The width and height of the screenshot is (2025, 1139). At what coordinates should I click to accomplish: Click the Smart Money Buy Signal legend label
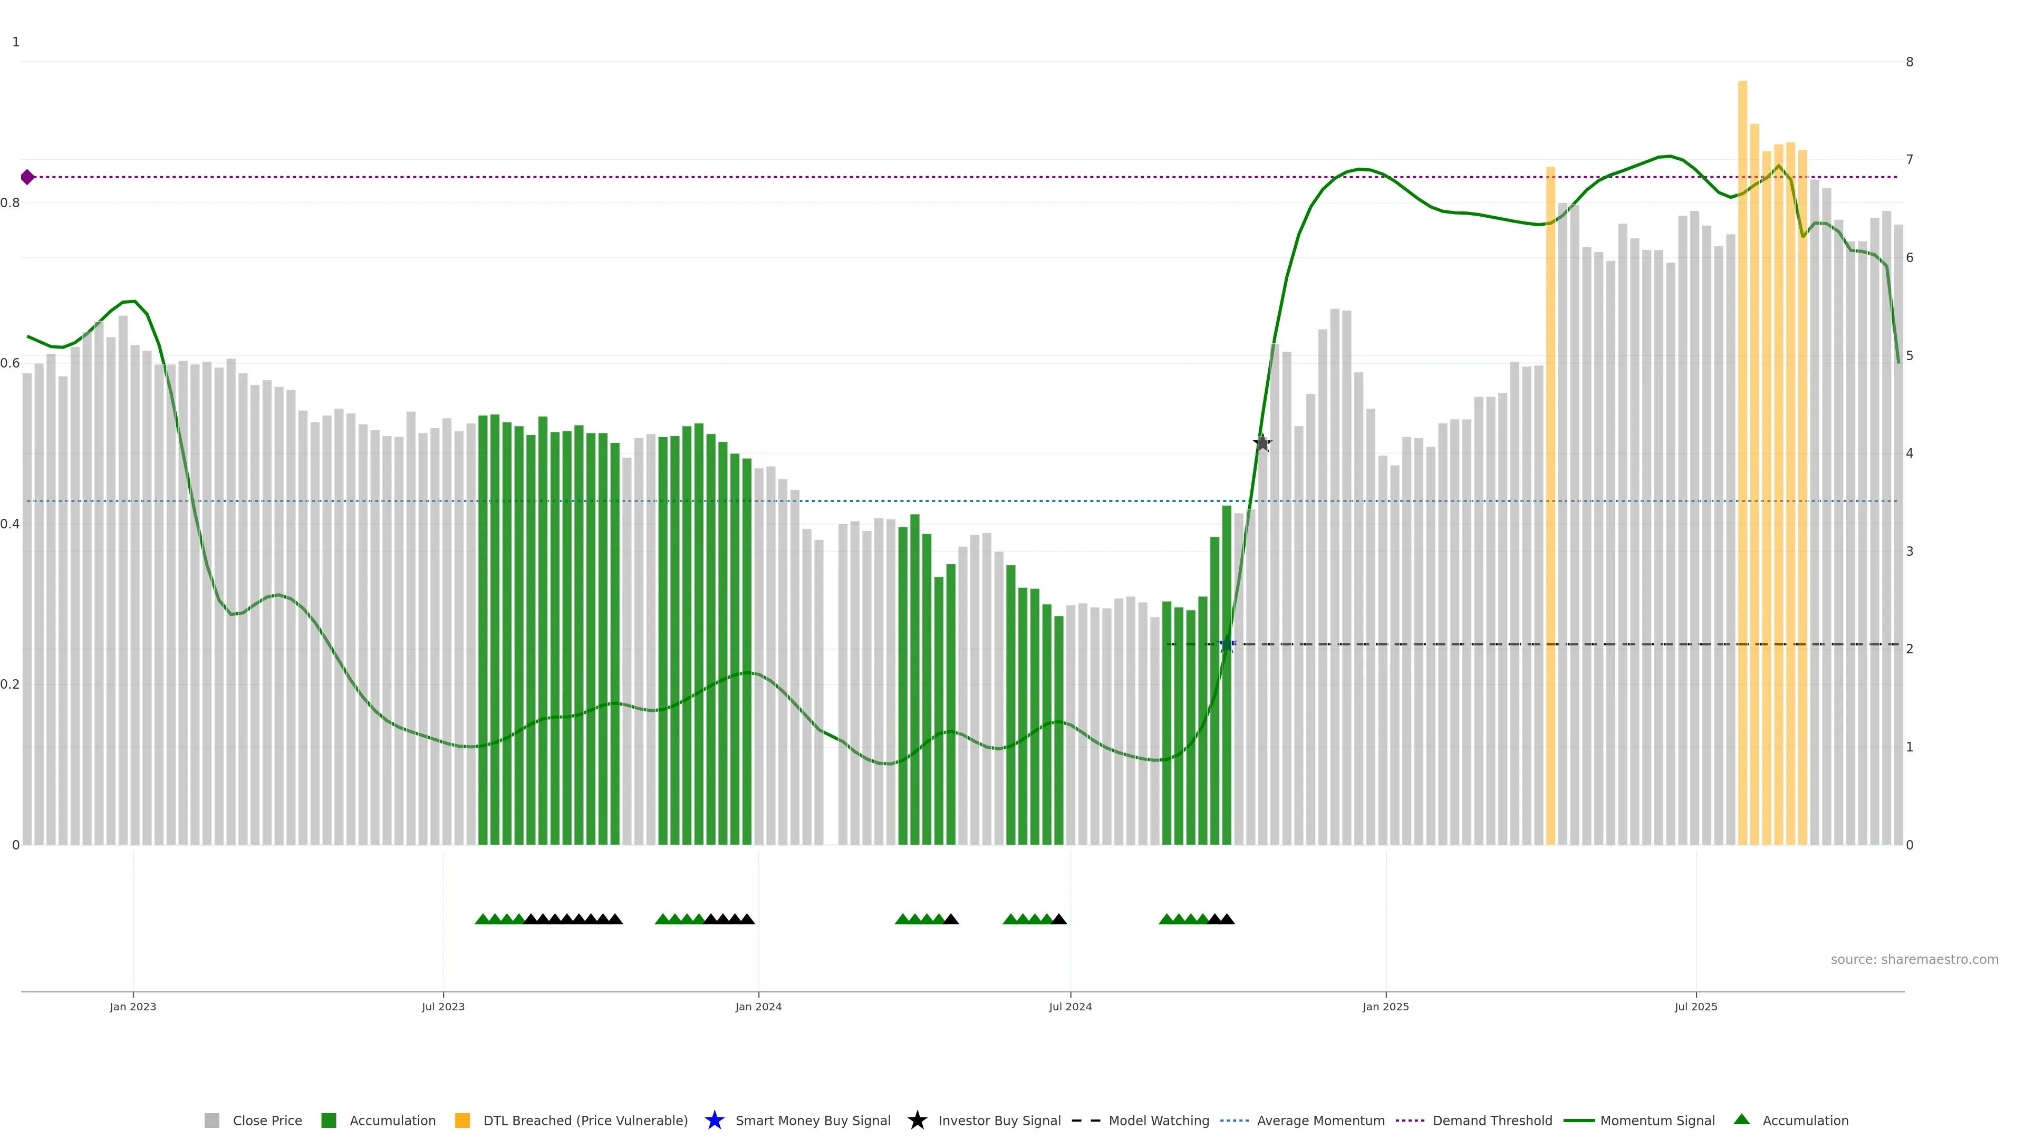click(x=812, y=1120)
